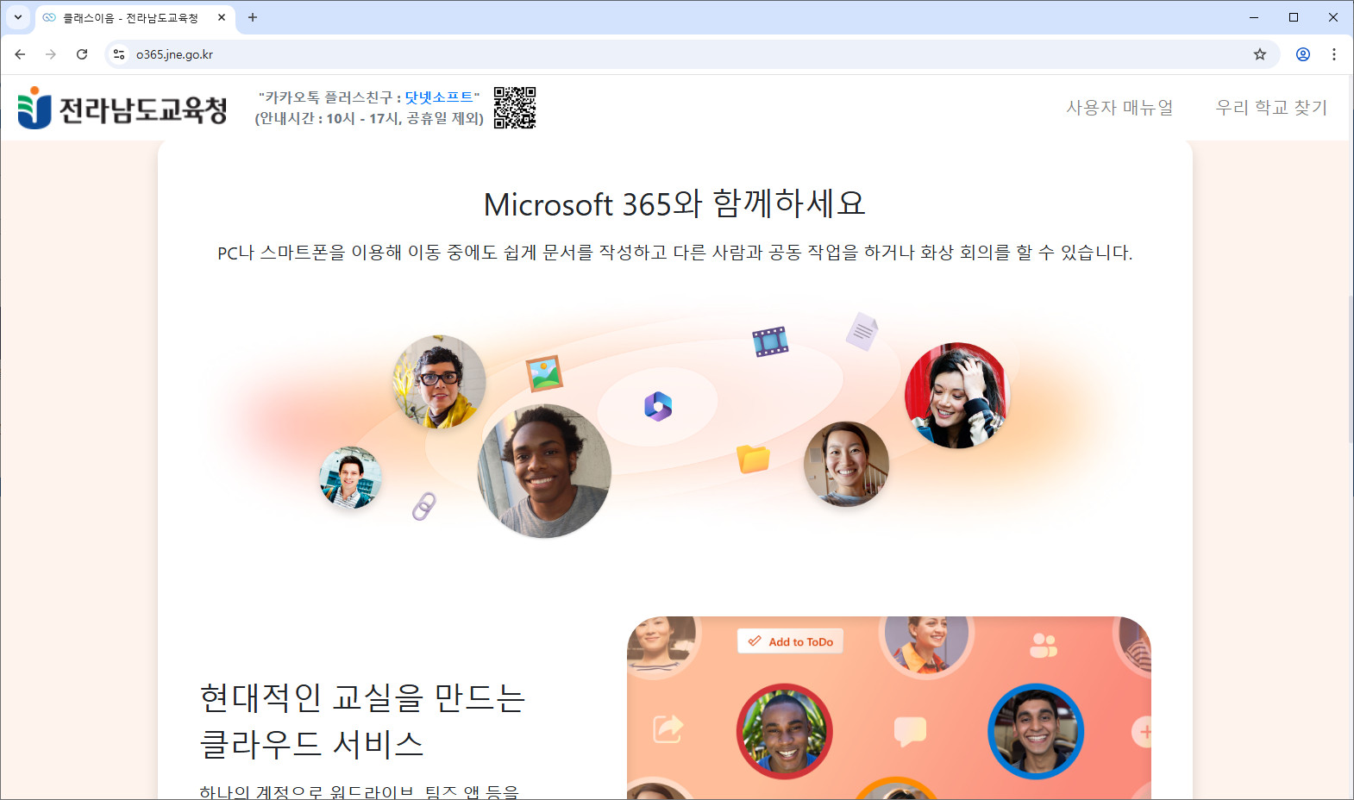Click the picture image icon in illustration

click(x=545, y=373)
